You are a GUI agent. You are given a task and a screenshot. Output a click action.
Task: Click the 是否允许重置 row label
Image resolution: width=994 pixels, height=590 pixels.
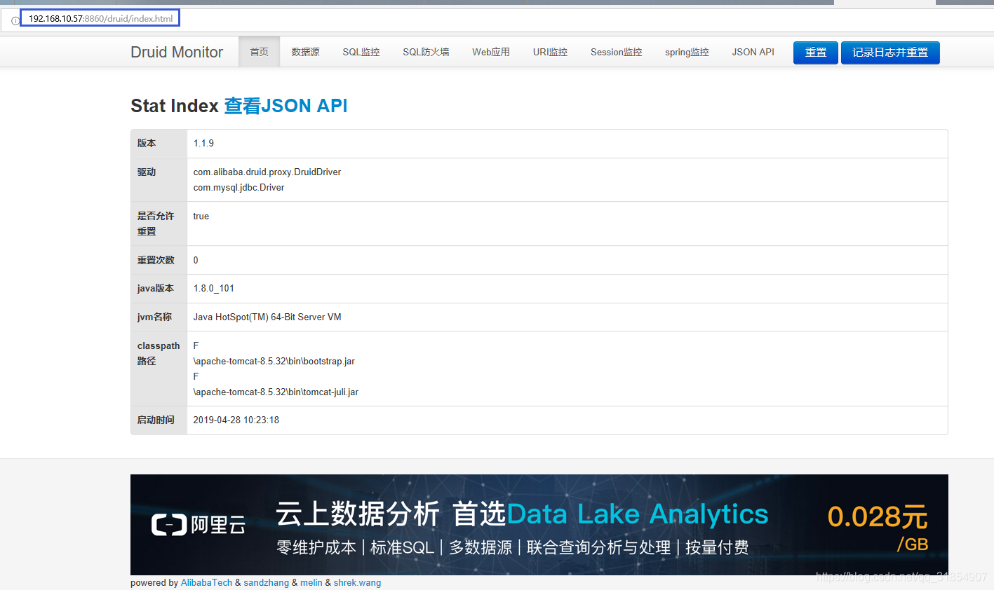click(156, 224)
